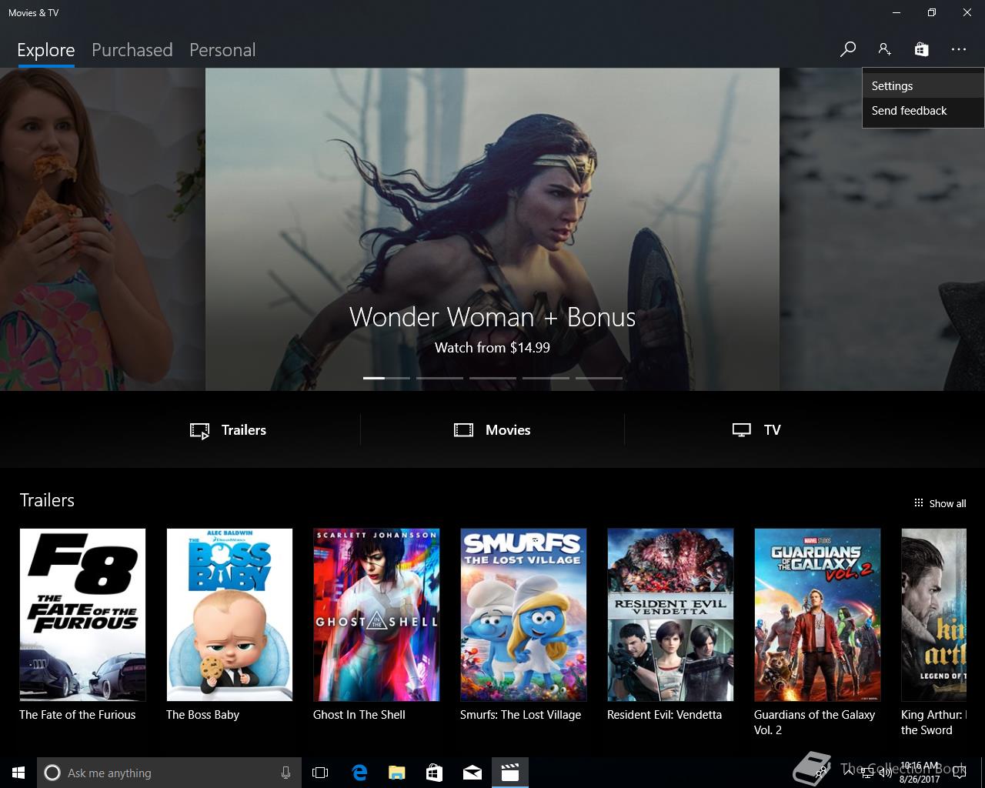Select the second carousel page indicator
This screenshot has width=985, height=788.
439,378
